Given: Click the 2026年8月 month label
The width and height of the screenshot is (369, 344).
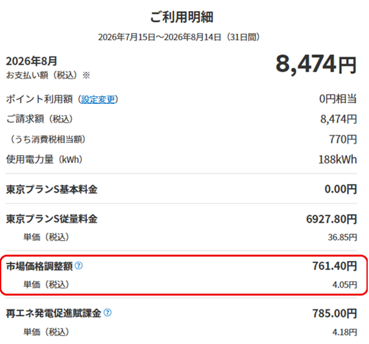Looking at the screenshot, I should pyautogui.click(x=32, y=61).
